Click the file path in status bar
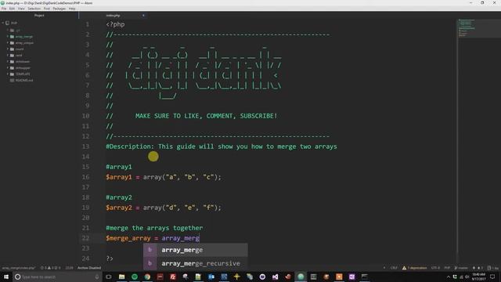Viewport: 501px width, 282px height. pyautogui.click(x=19, y=268)
